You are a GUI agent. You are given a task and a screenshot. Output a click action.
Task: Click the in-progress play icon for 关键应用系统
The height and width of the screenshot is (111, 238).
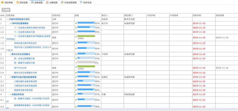pos(76,94)
